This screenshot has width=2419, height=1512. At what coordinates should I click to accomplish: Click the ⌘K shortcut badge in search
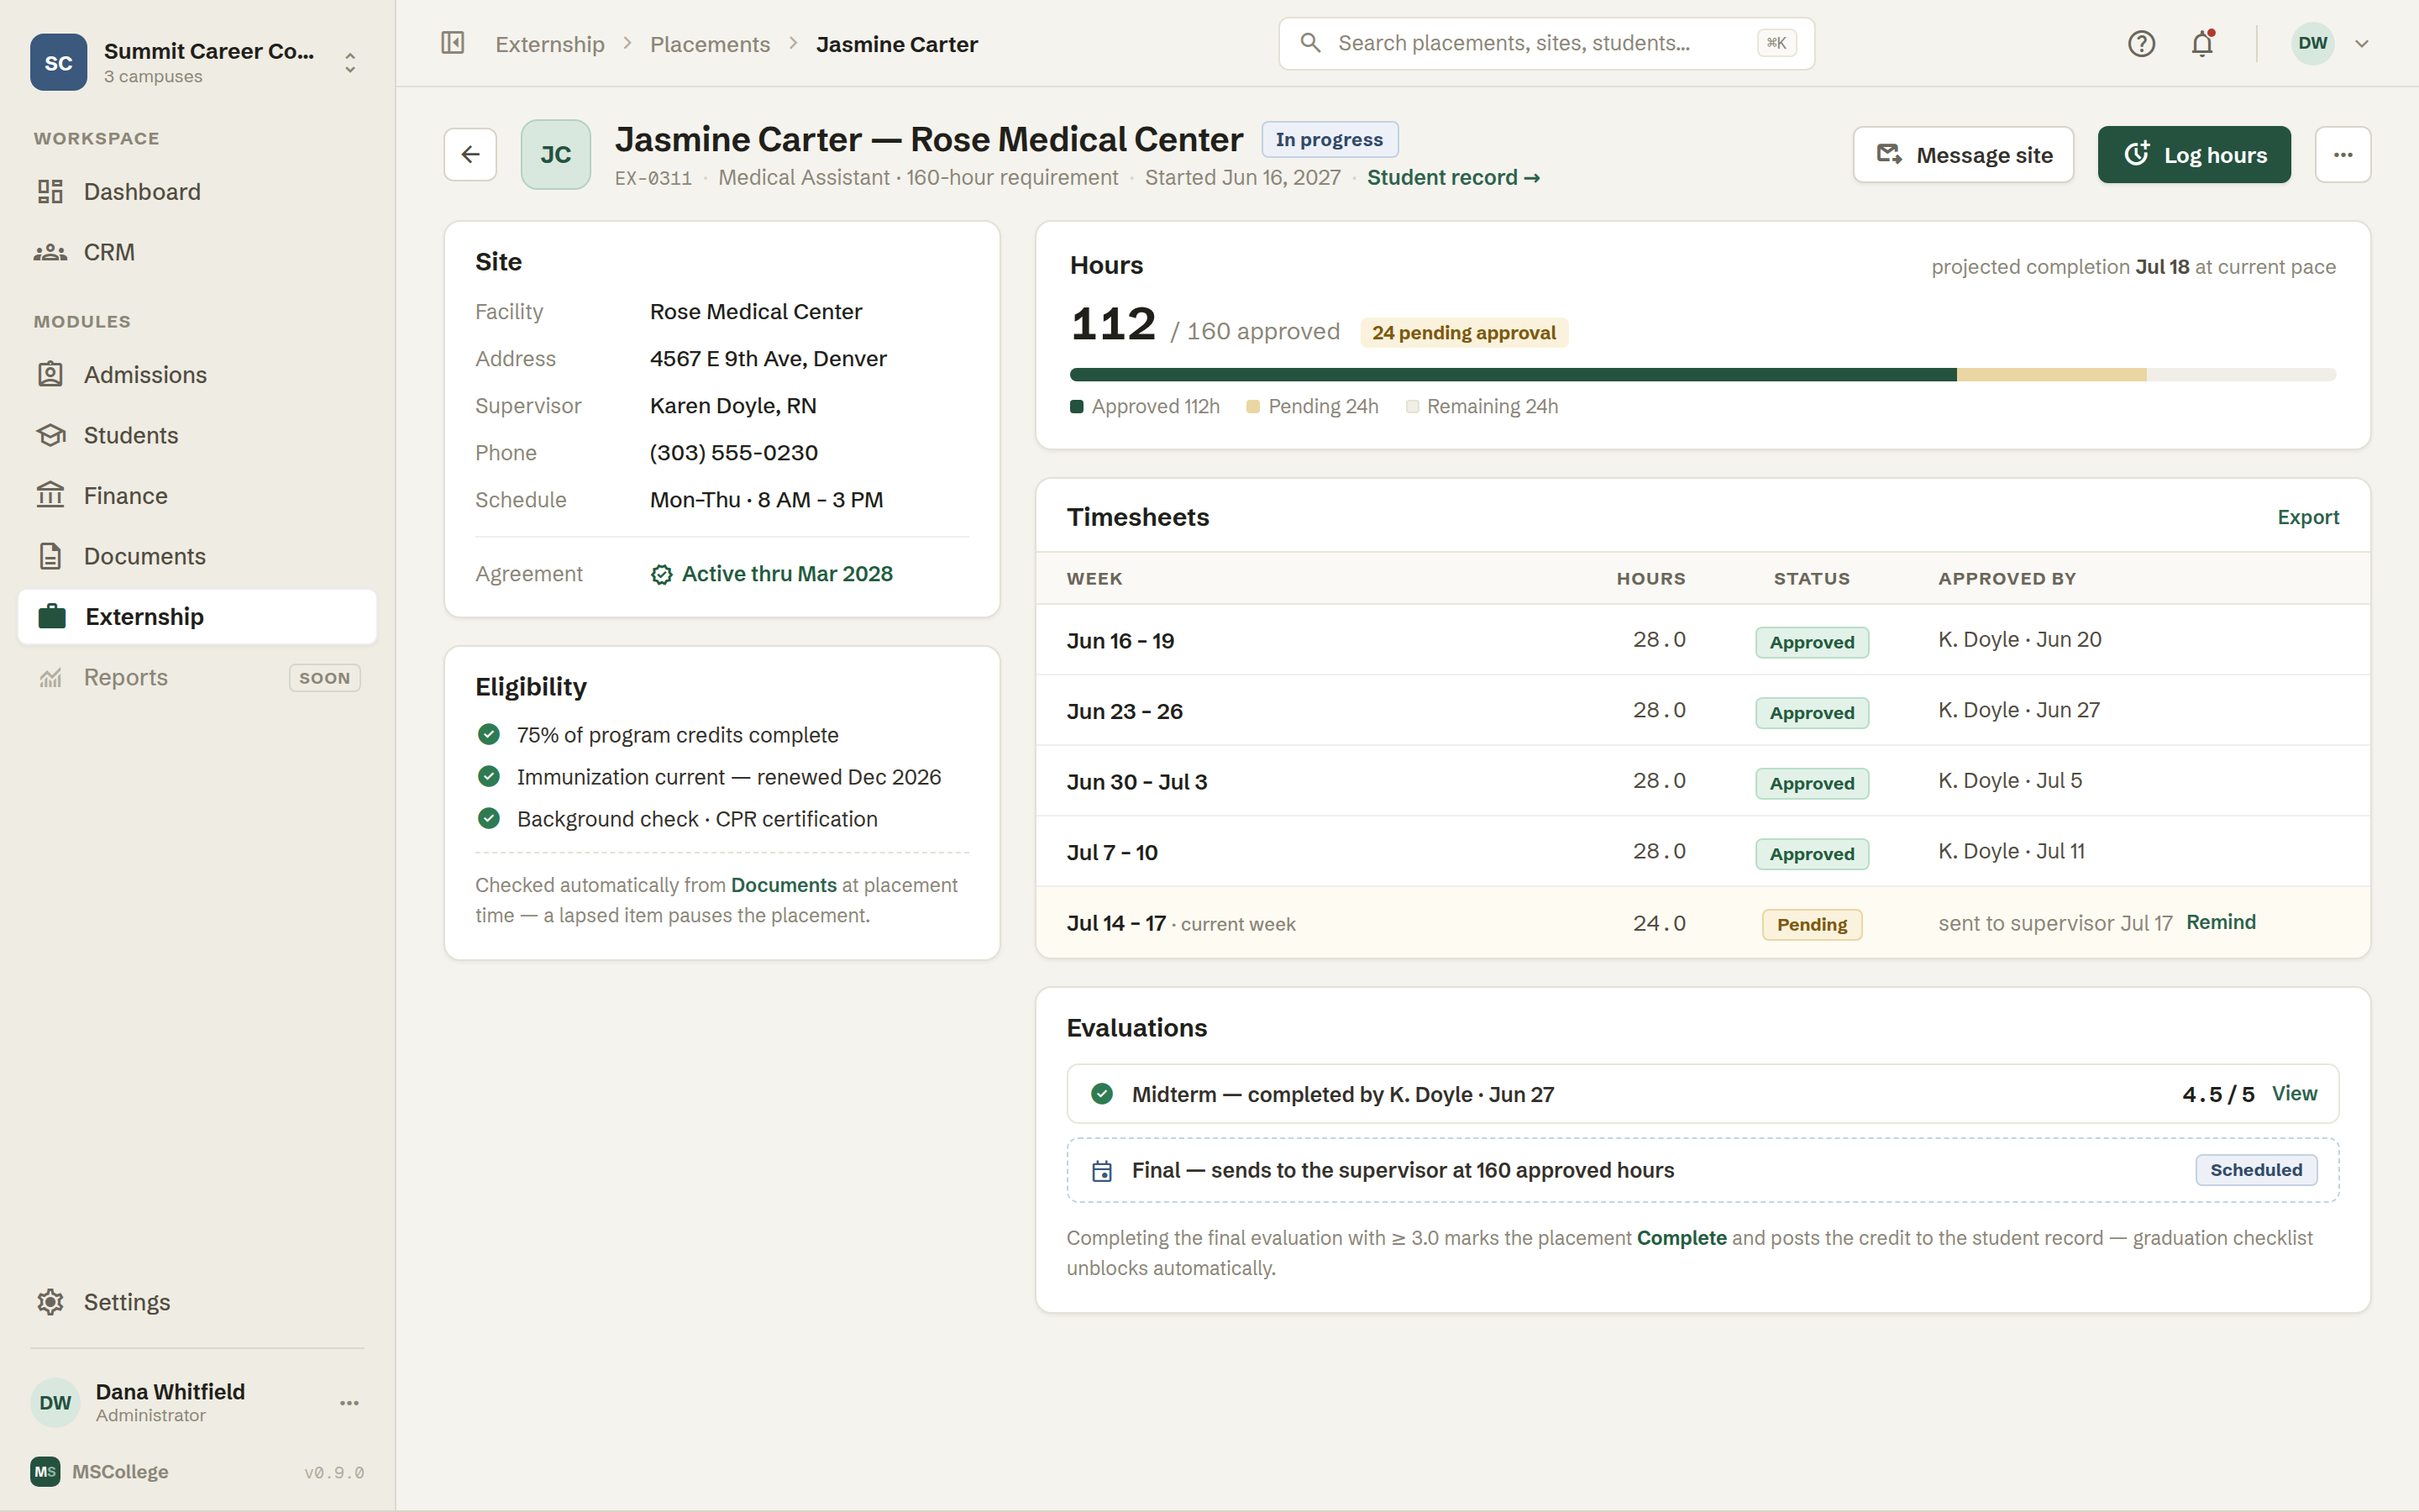pos(1776,43)
